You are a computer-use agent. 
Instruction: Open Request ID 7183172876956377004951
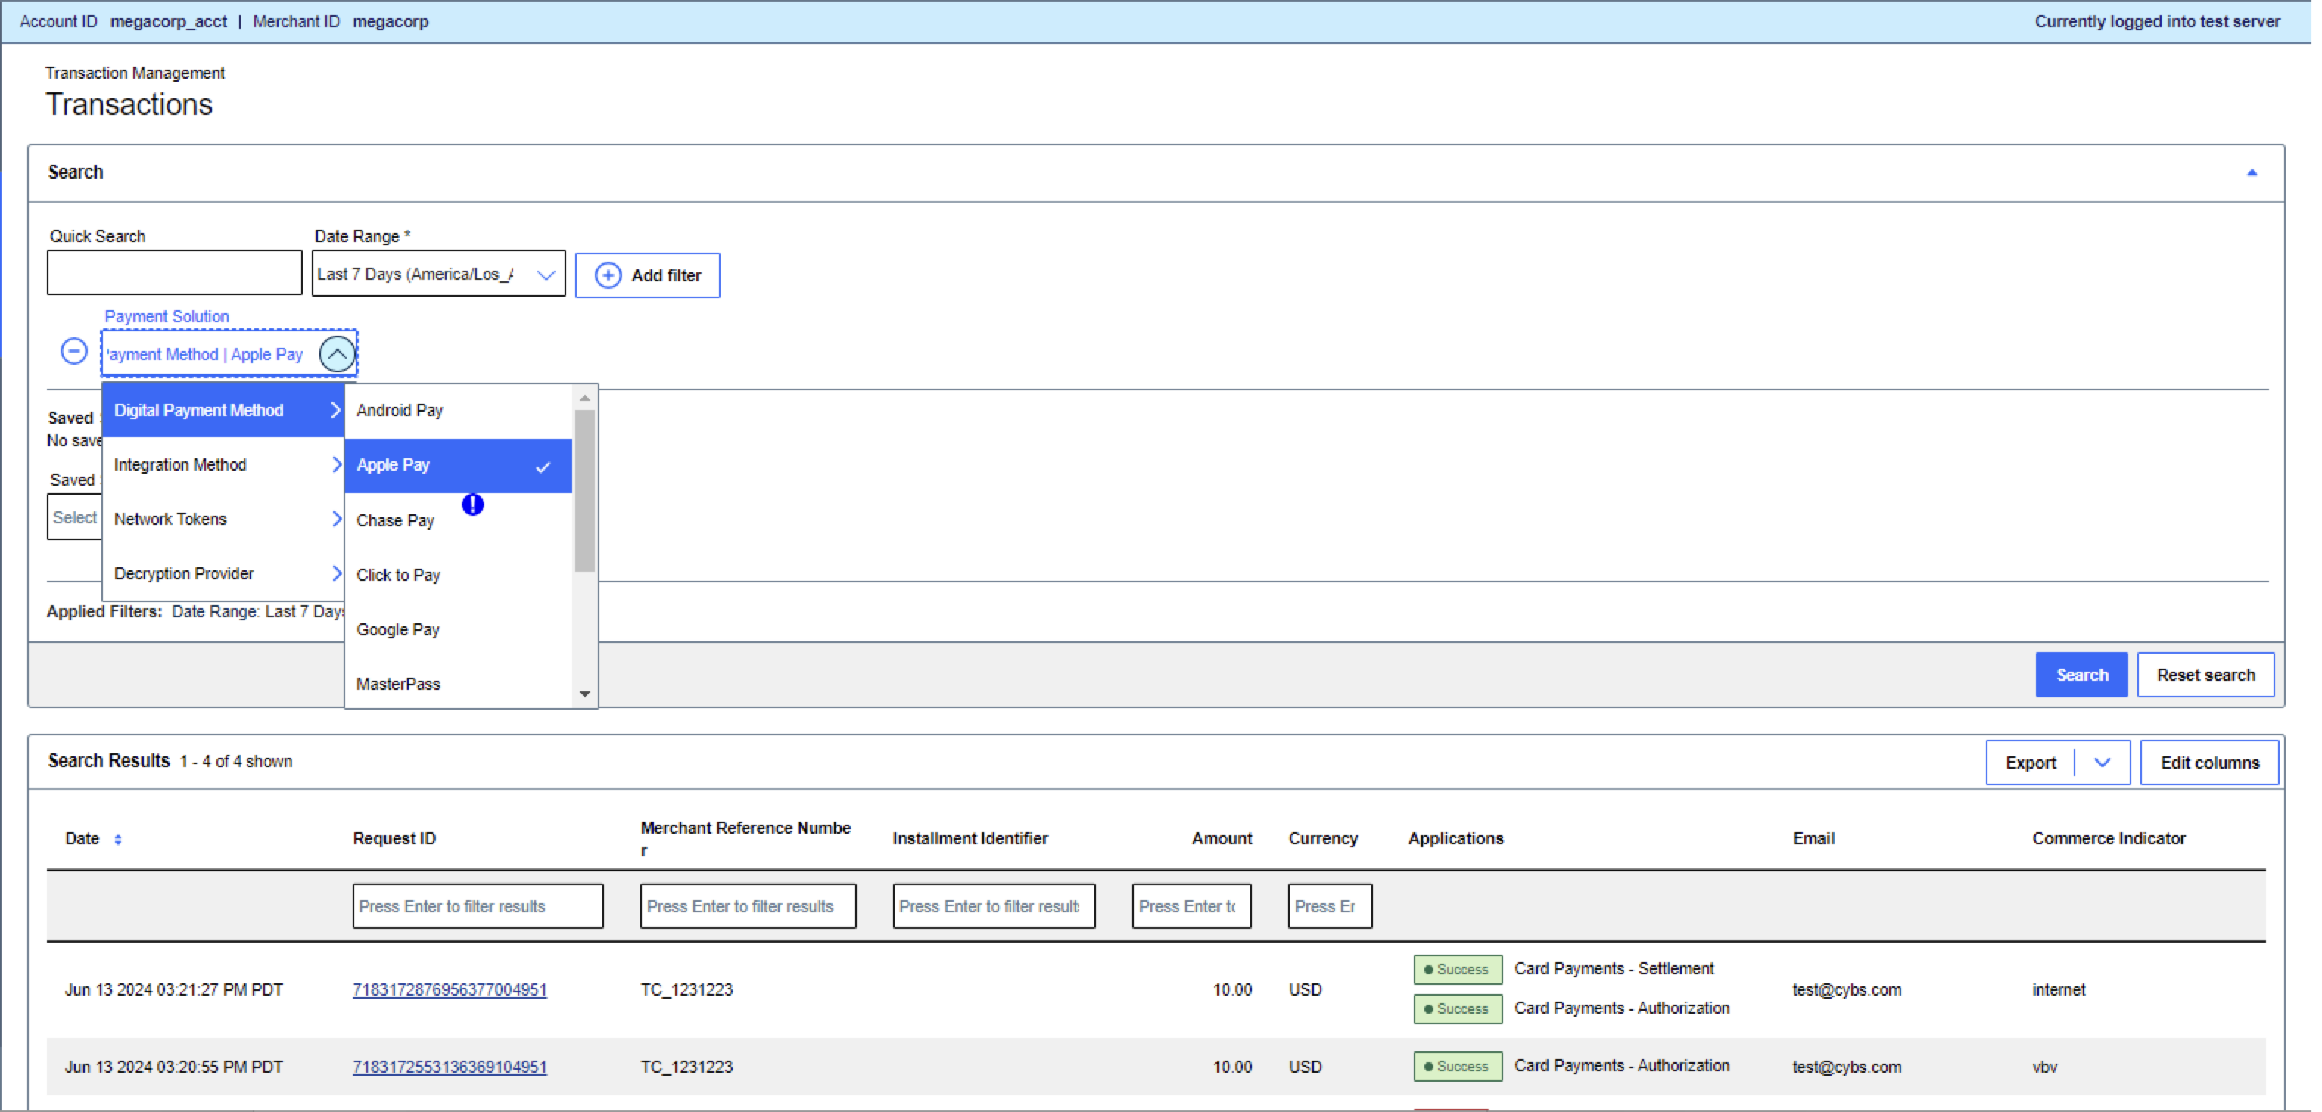pos(449,989)
